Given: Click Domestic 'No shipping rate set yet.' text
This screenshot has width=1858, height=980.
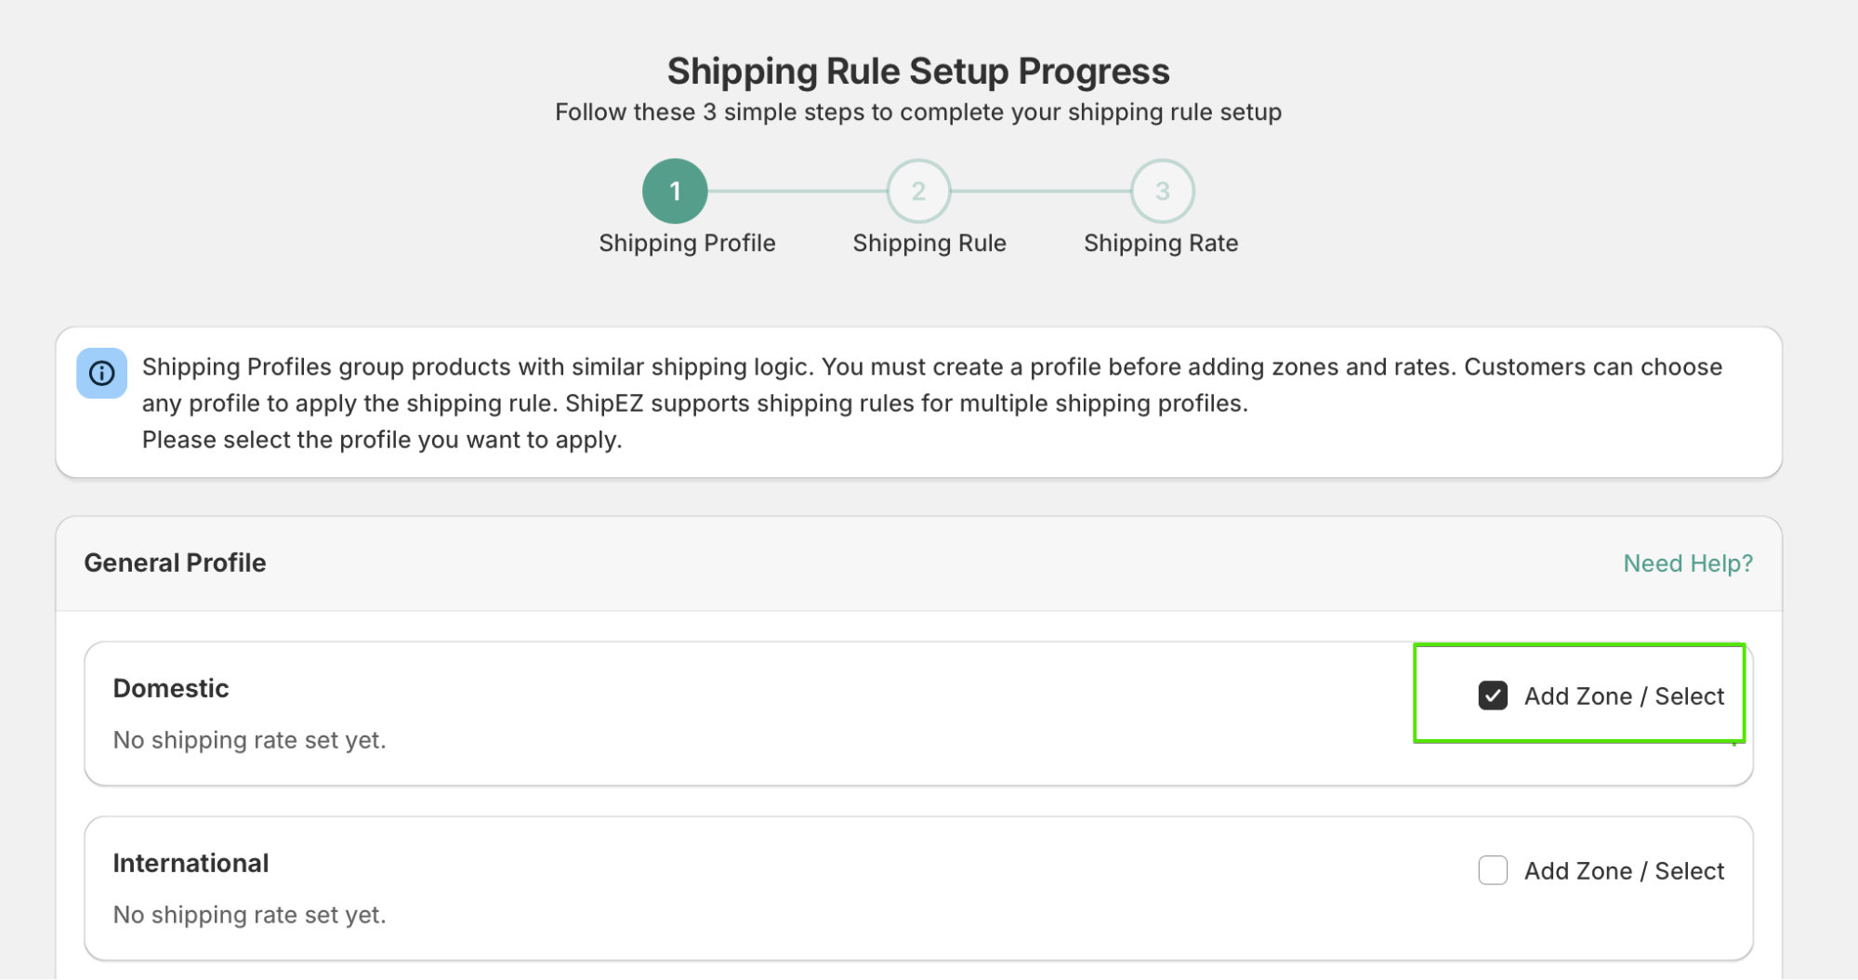Looking at the screenshot, I should tap(249, 740).
